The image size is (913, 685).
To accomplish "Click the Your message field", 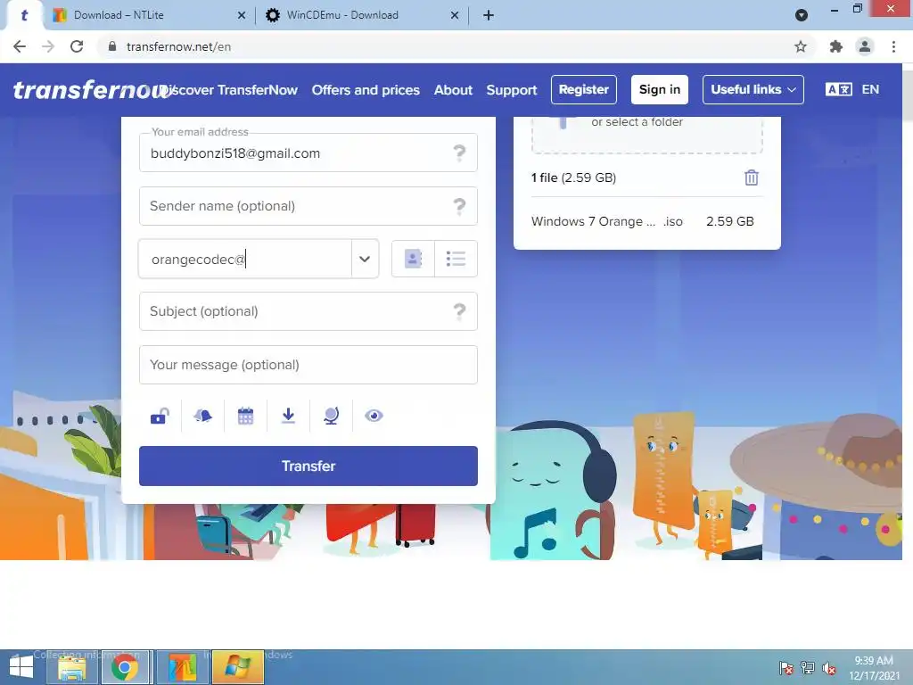I will pos(308,365).
